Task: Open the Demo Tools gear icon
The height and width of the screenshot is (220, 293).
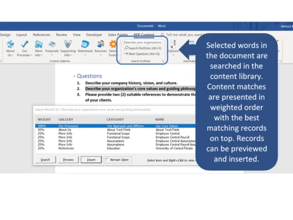Action: pyautogui.click(x=113, y=44)
